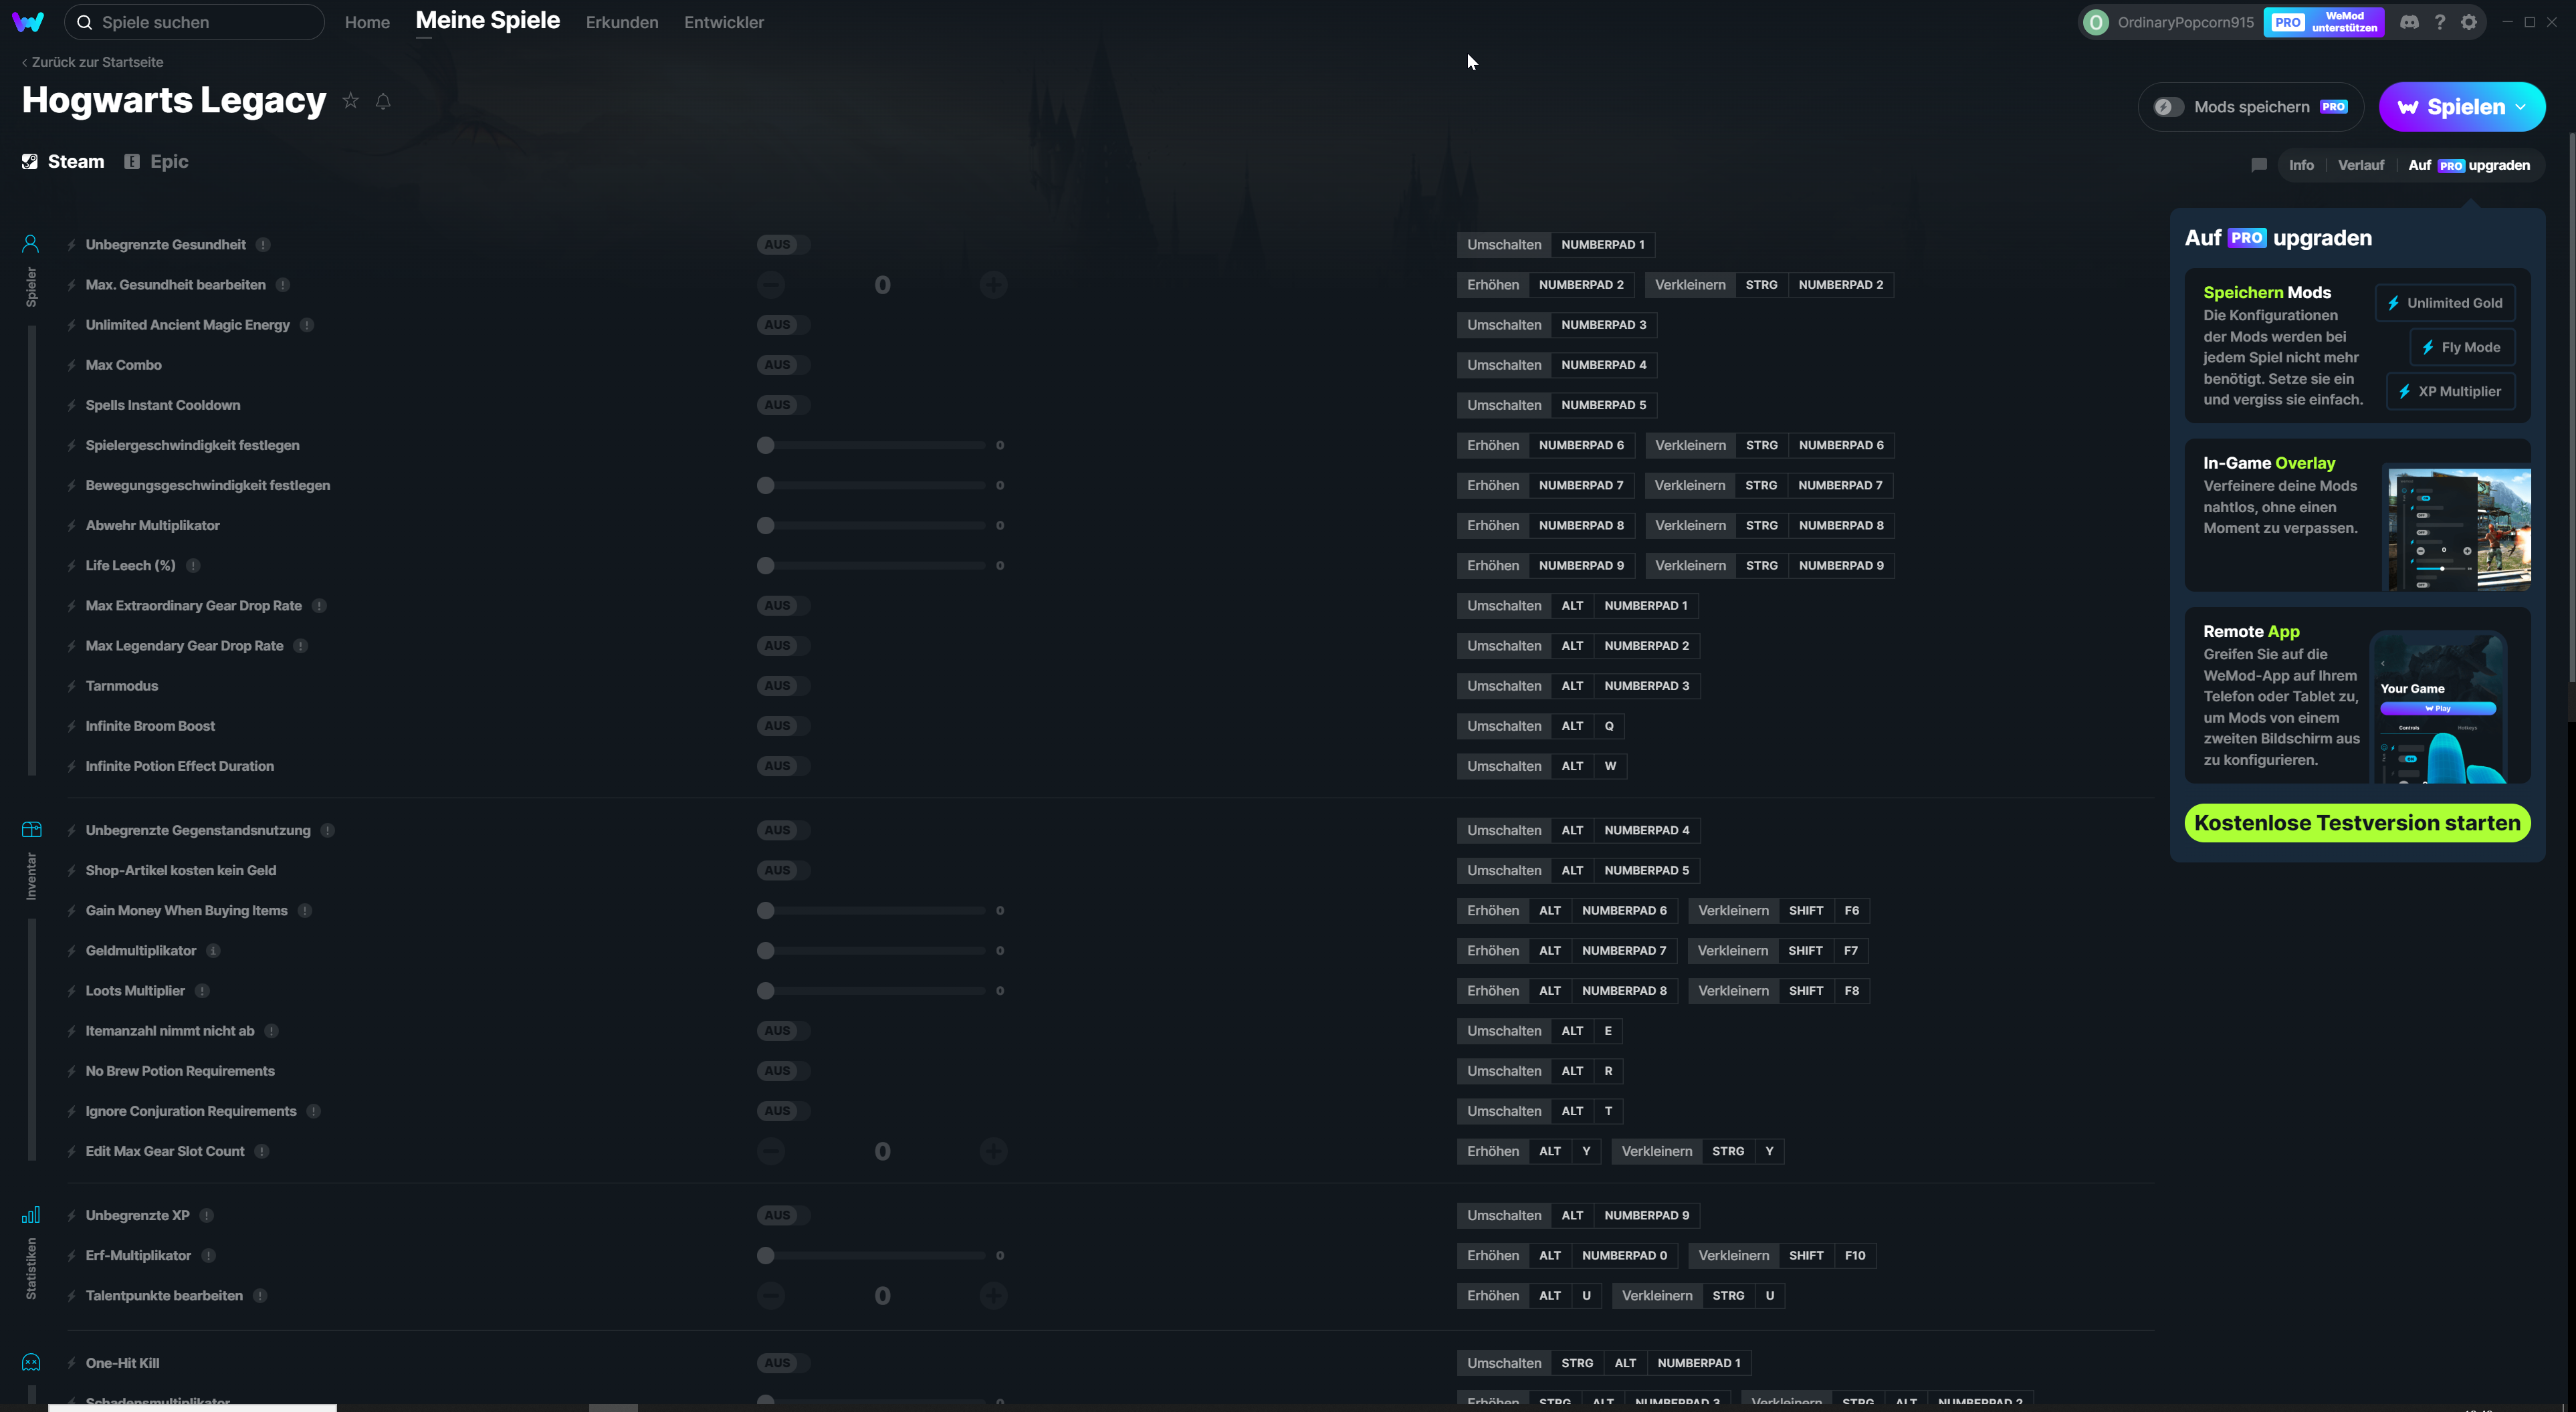Image resolution: width=2576 pixels, height=1412 pixels.
Task: Enable the Max Combo toggle
Action: (783, 365)
